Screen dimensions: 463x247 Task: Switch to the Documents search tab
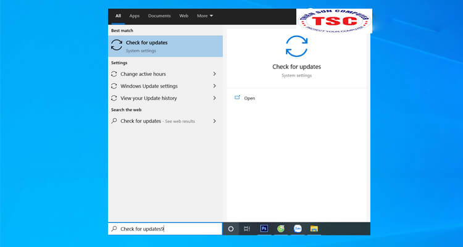click(159, 16)
